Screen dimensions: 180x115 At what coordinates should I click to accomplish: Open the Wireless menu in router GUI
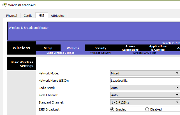[x=73, y=48]
